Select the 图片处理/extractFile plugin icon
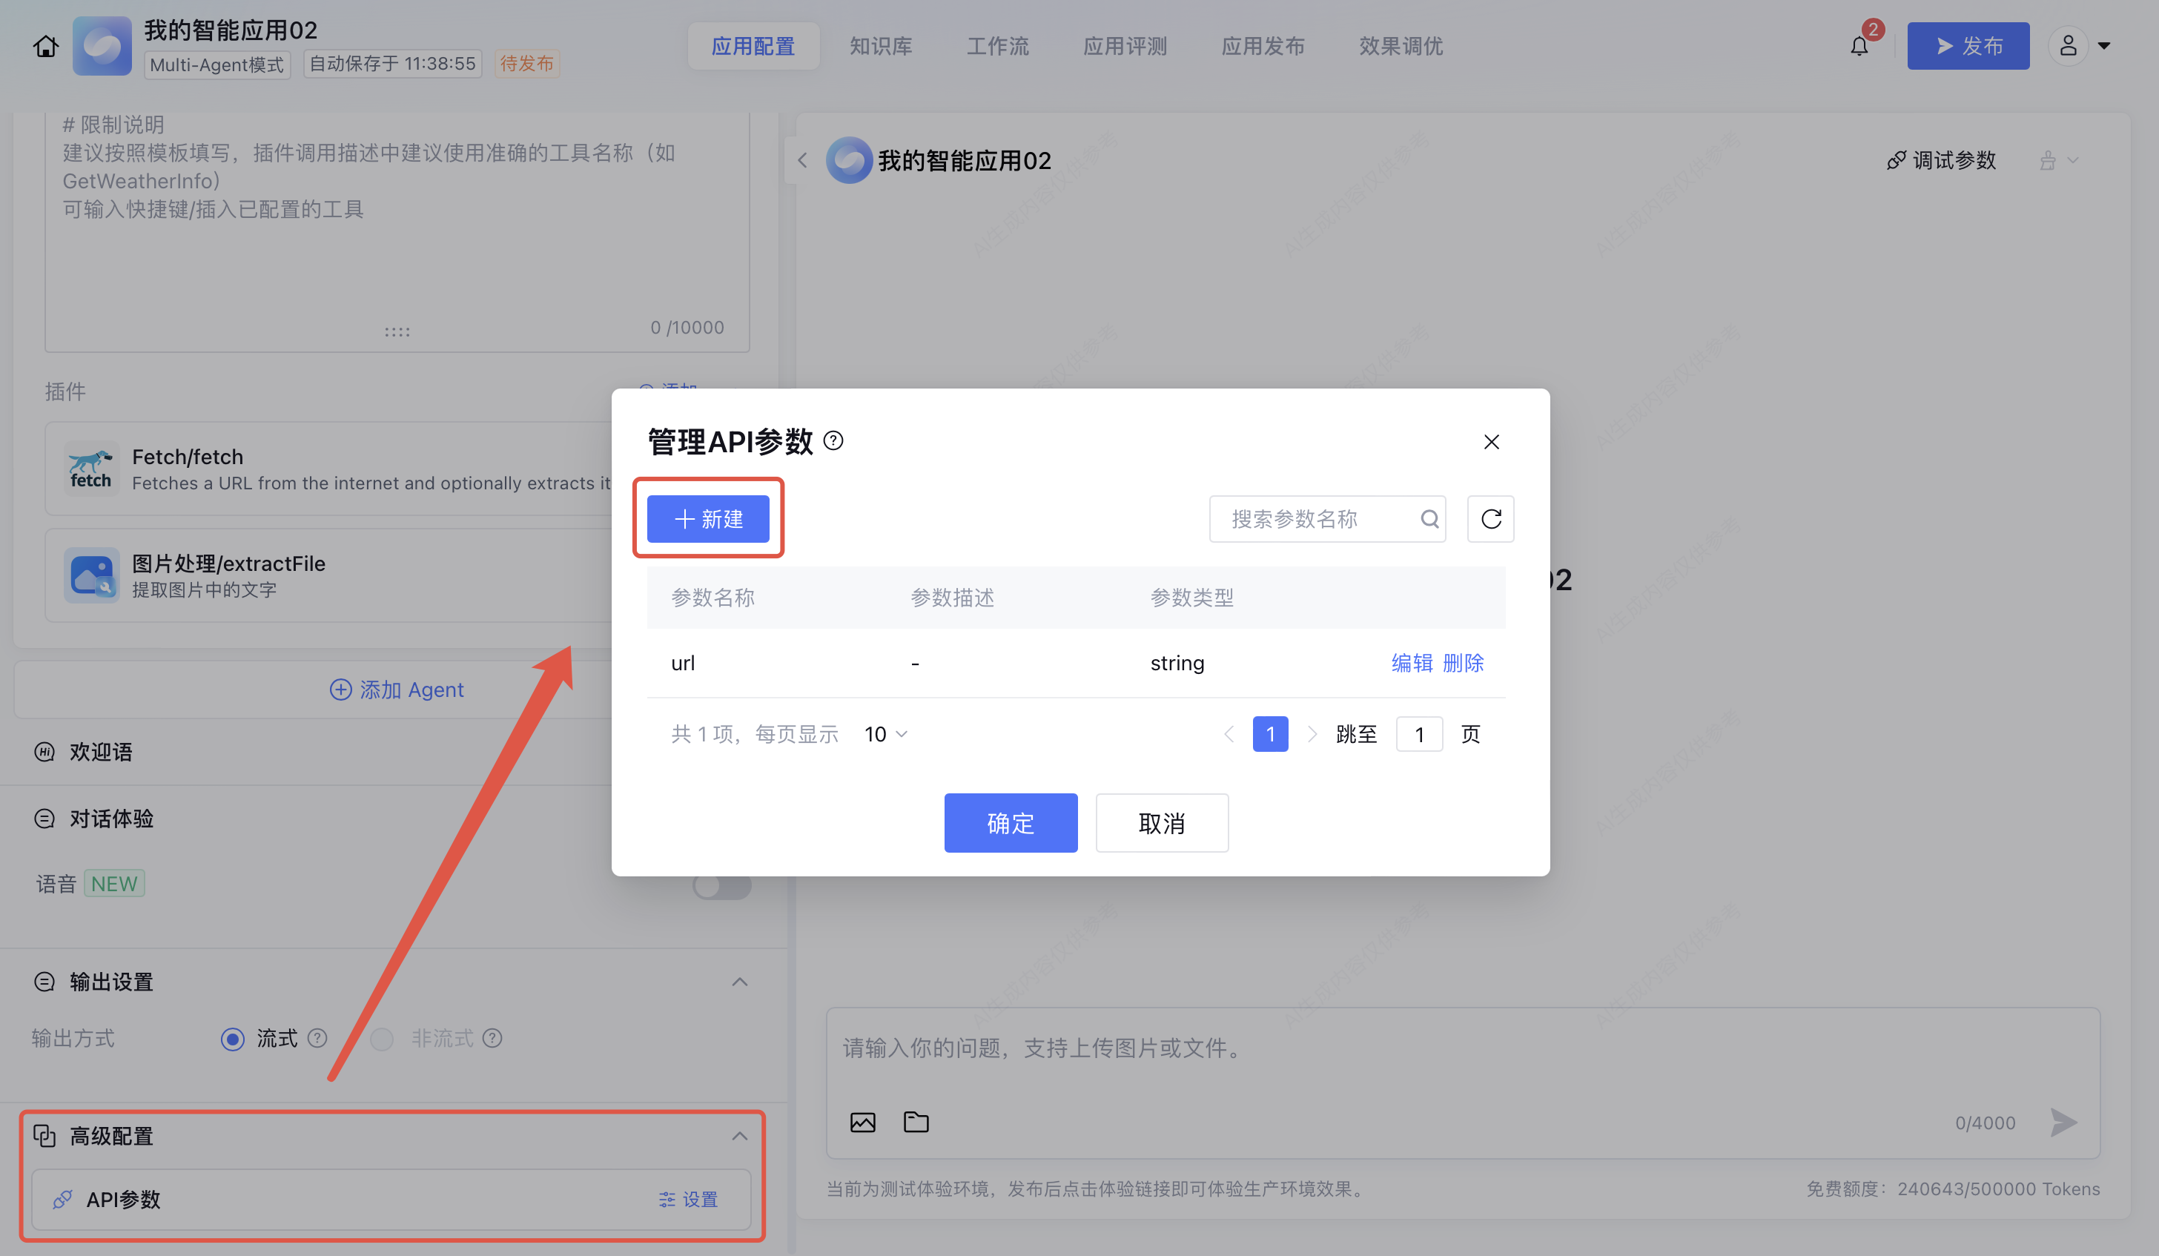Image resolution: width=2159 pixels, height=1256 pixels. [x=90, y=575]
